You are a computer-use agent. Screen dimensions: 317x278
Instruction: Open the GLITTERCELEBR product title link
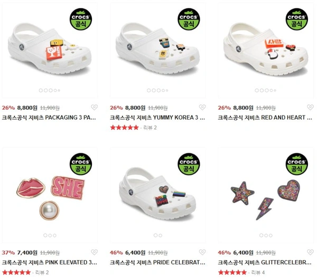pos(265,262)
